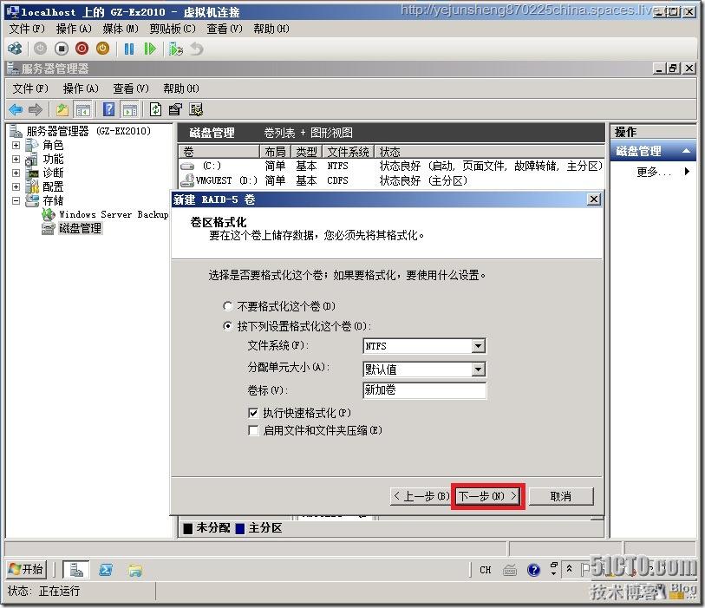The width and height of the screenshot is (705, 608).
Task: Select the (C:) volume row
Action: pos(390,166)
